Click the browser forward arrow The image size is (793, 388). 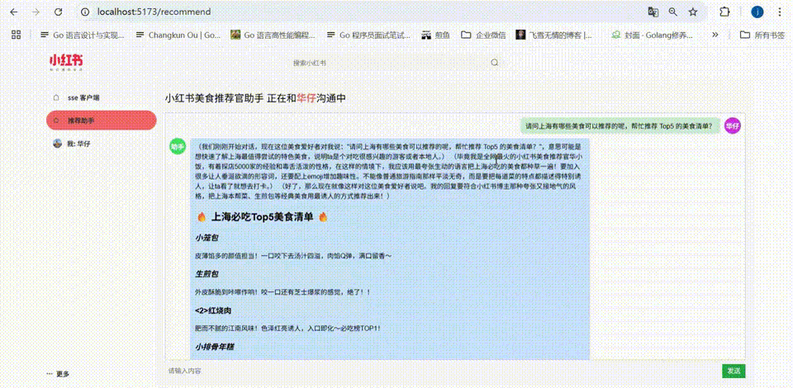[x=36, y=12]
